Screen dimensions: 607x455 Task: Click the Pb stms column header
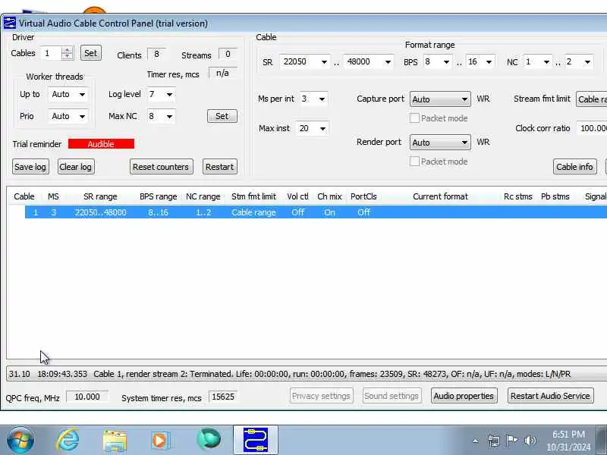pos(555,196)
